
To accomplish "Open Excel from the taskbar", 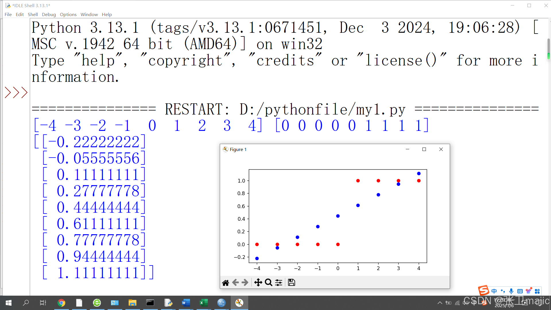I will point(203,303).
